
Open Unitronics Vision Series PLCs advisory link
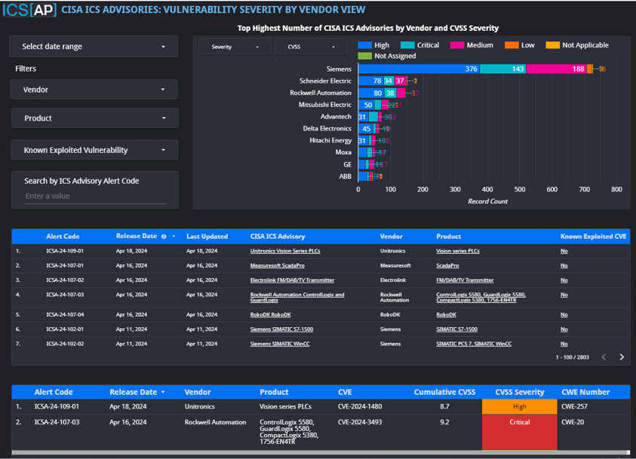click(x=285, y=251)
